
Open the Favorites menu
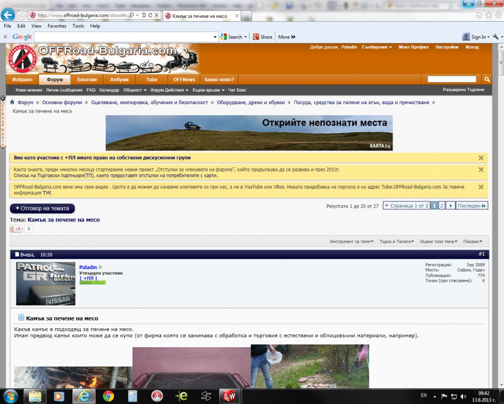pos(57,26)
